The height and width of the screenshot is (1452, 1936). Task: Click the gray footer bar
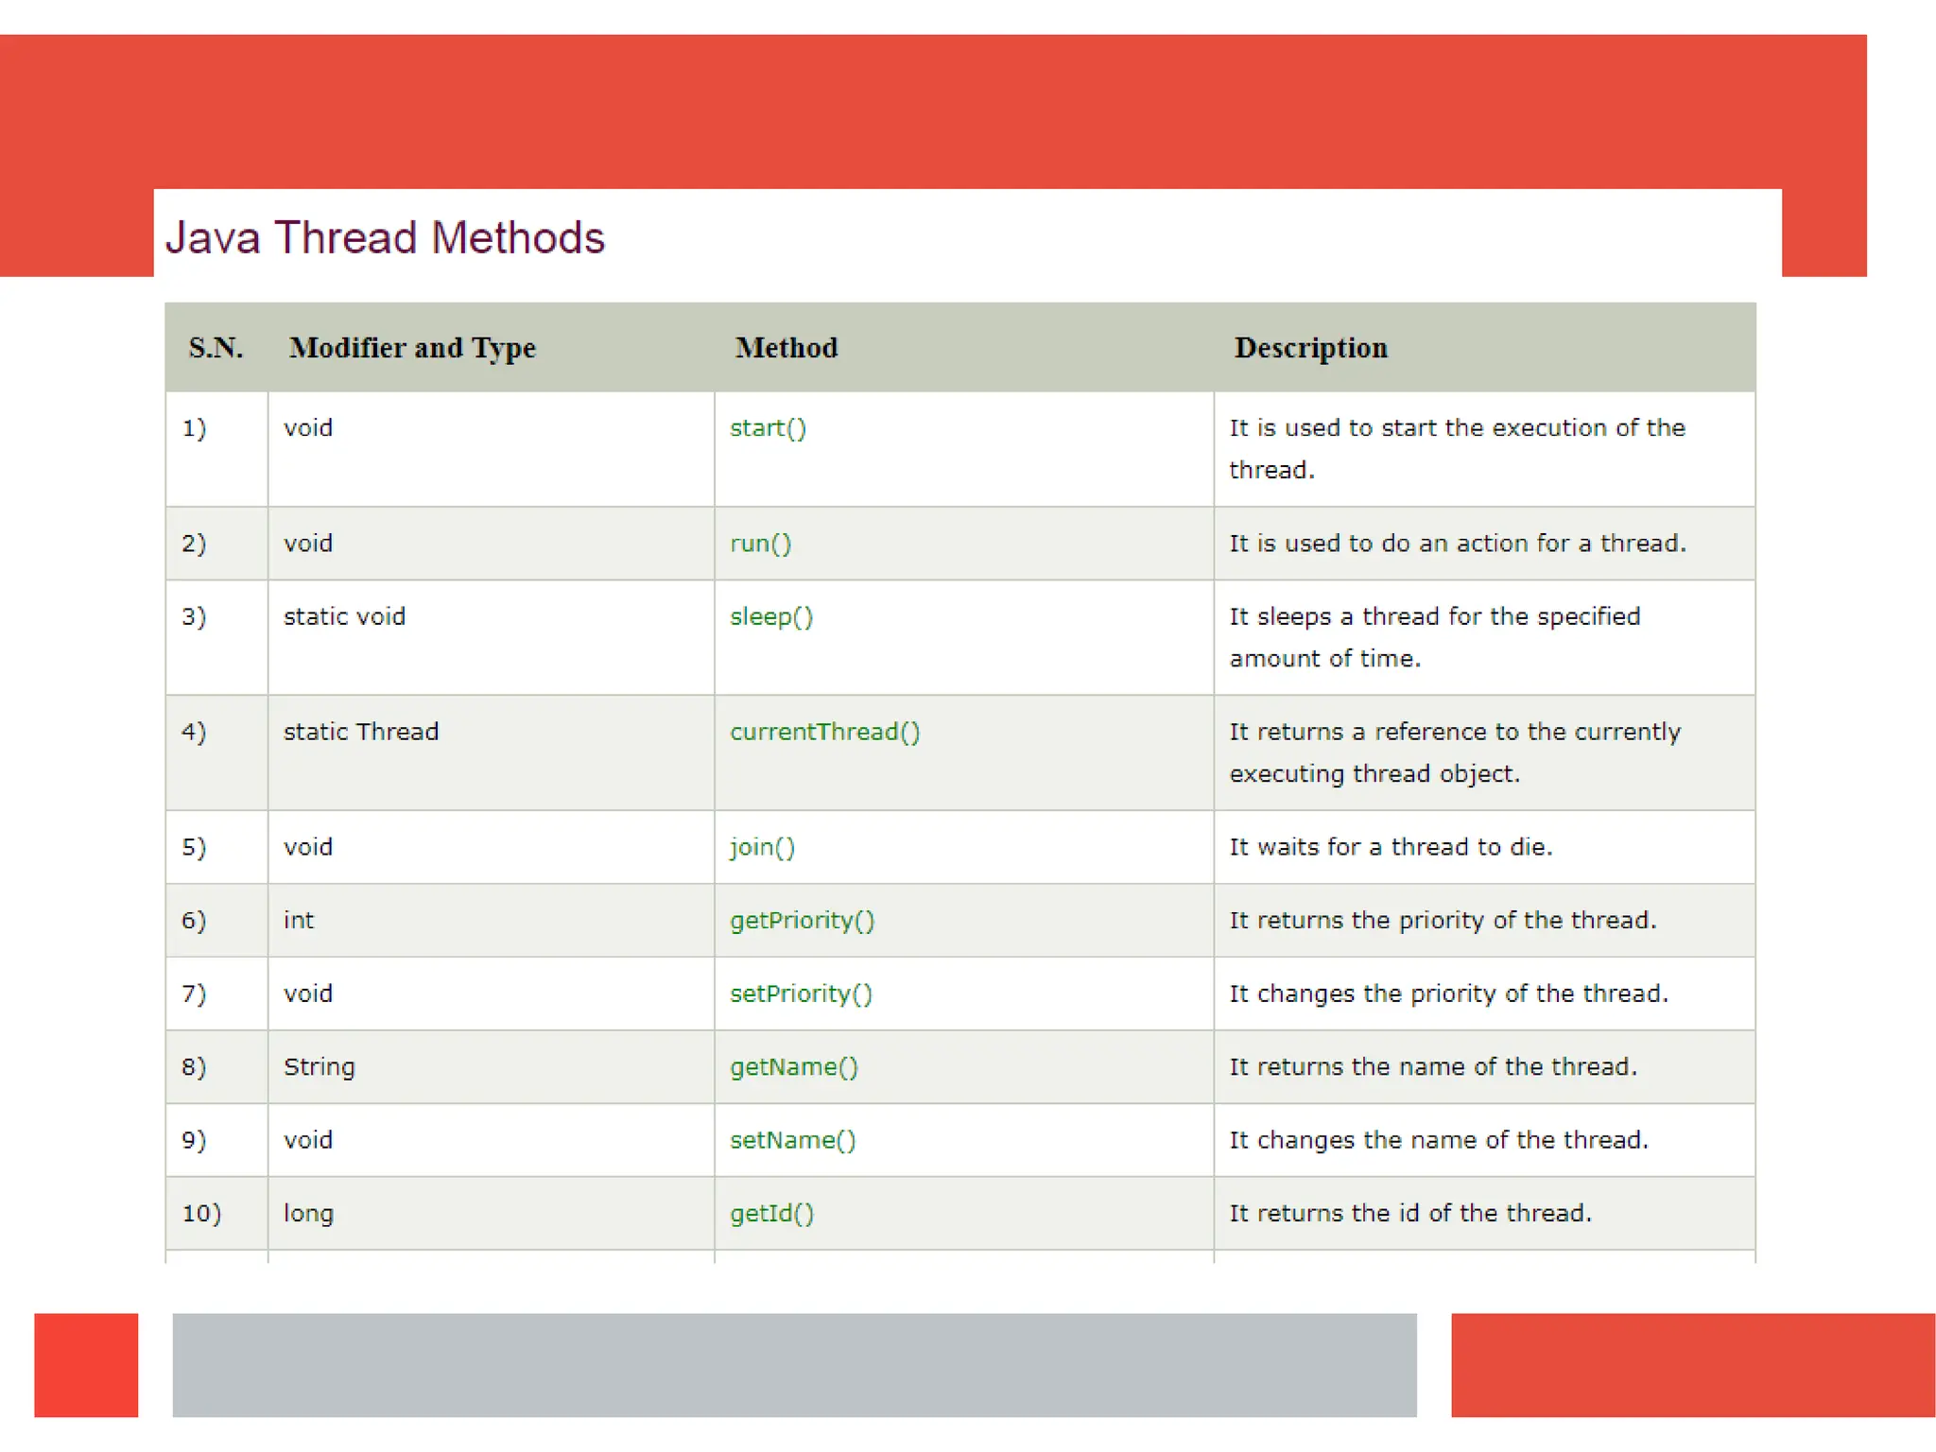click(x=794, y=1365)
